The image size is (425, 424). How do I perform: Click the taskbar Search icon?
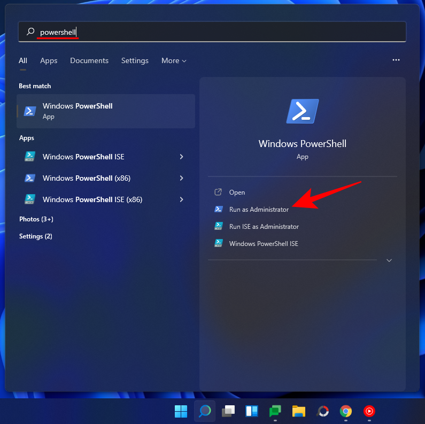(x=205, y=411)
